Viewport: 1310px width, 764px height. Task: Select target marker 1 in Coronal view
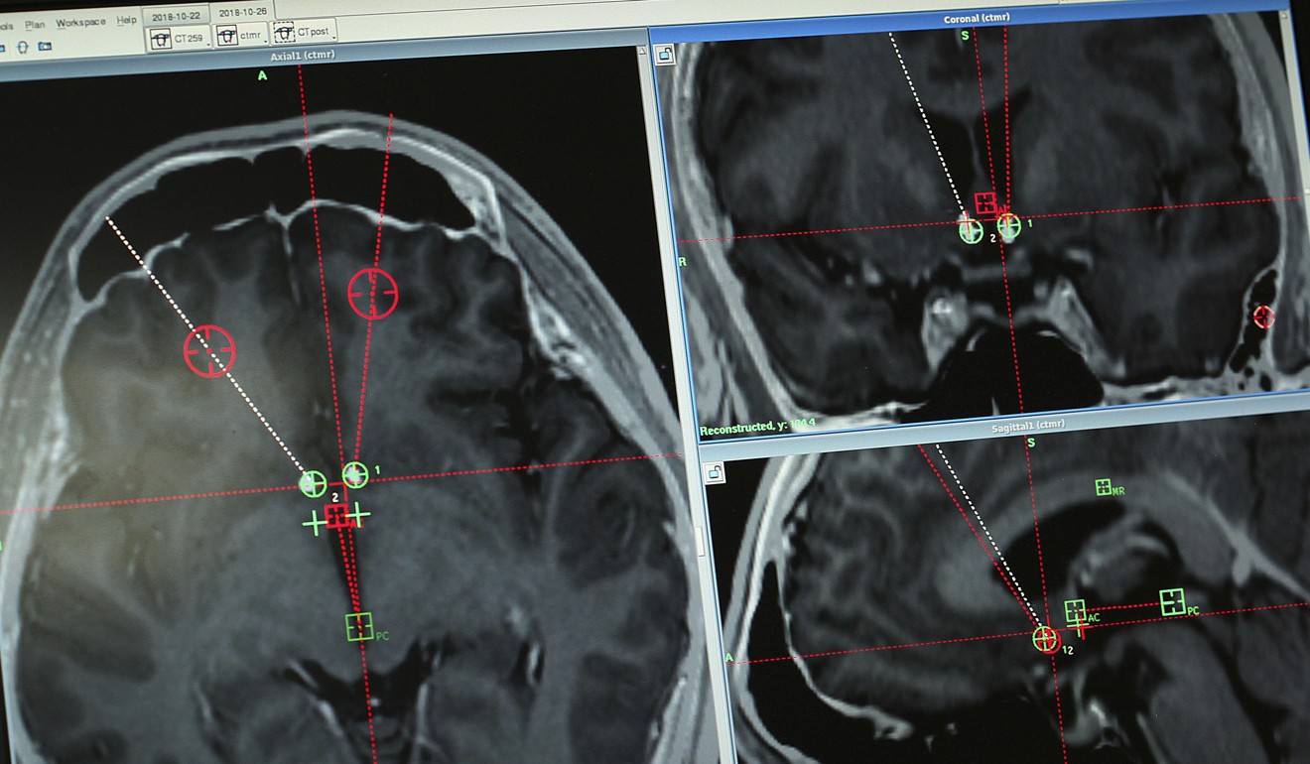click(x=1009, y=226)
